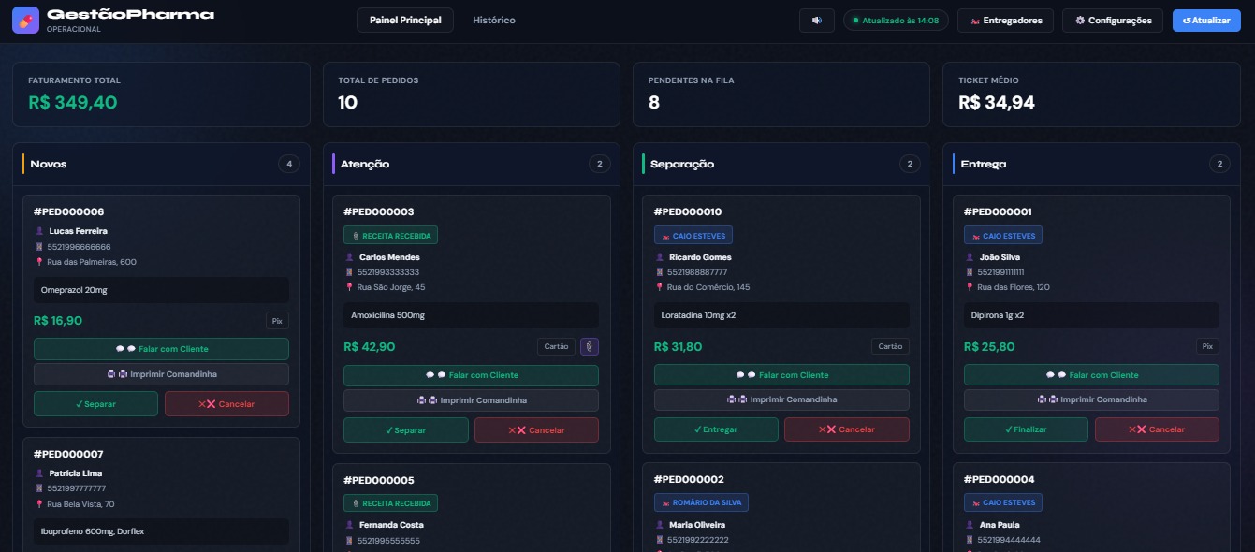
Task: Click Romário da Silva courier badge
Action: (701, 503)
